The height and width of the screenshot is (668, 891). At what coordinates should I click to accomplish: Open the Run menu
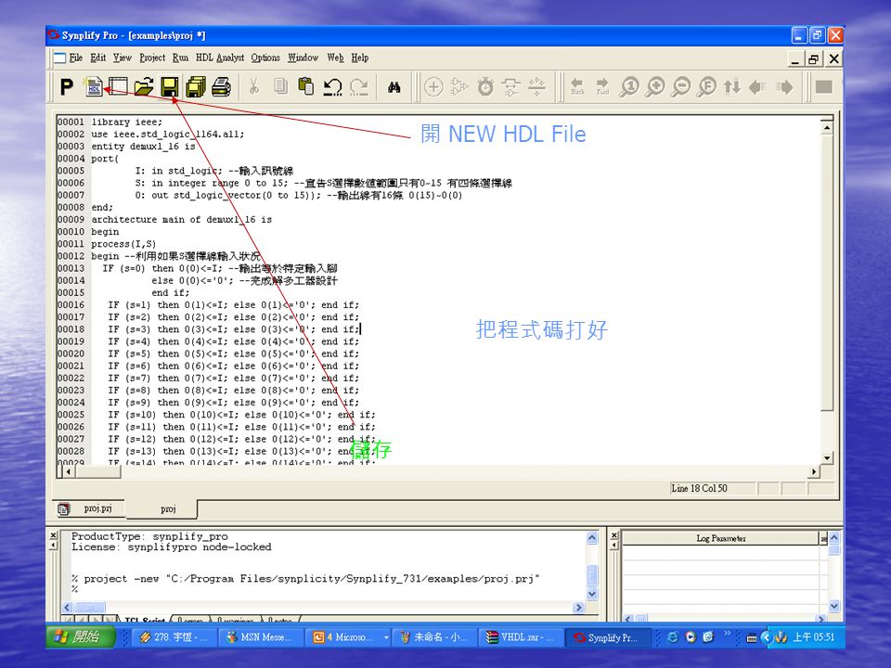[x=180, y=58]
